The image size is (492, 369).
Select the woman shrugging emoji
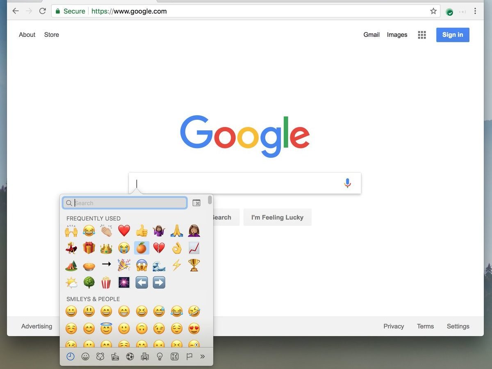tap(159, 231)
